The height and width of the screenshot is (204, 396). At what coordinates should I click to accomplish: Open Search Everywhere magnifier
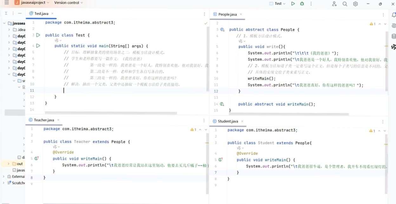click(x=345, y=4)
